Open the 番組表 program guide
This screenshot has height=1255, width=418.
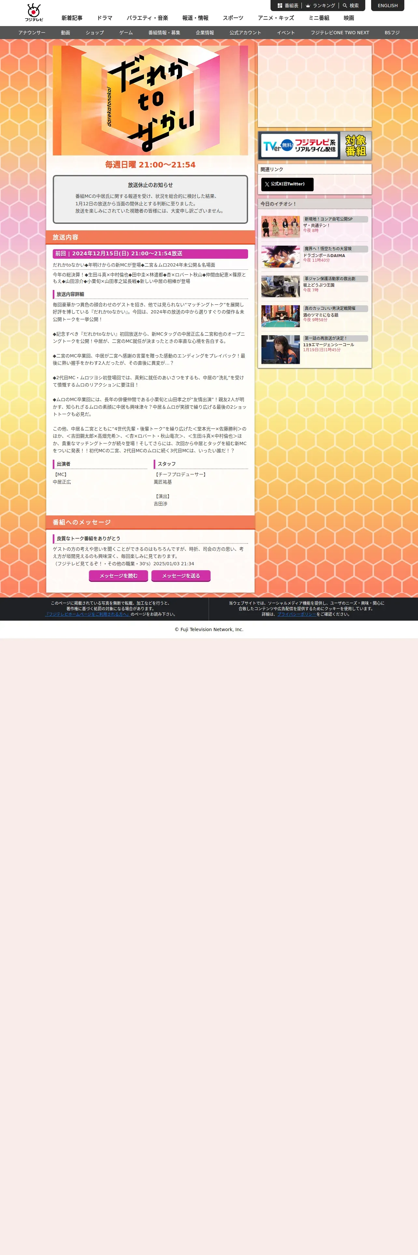(288, 6)
